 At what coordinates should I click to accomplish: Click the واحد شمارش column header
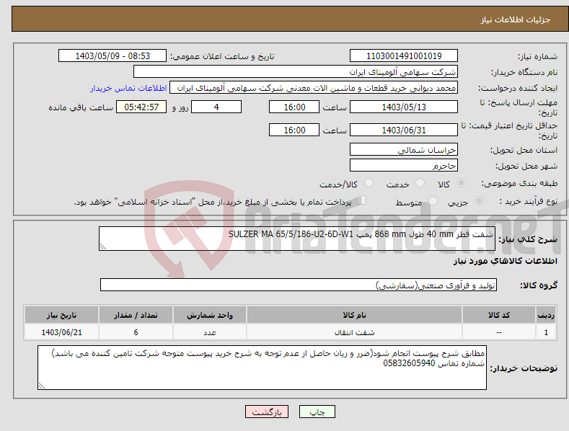[210, 315]
